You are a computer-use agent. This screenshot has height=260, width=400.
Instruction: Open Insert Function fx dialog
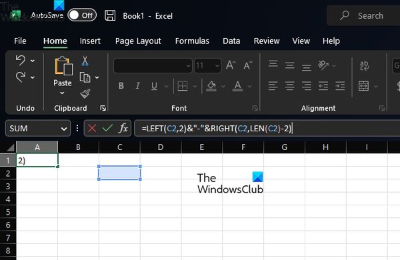pyautogui.click(x=123, y=128)
